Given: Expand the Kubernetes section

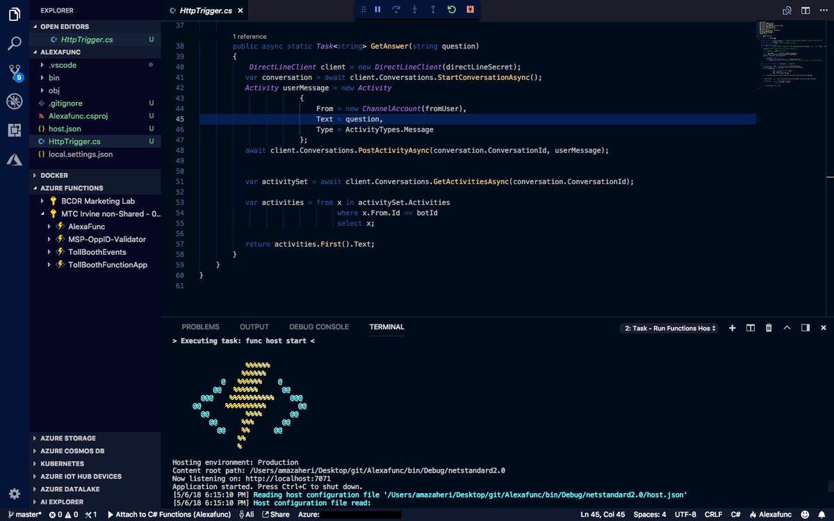Looking at the screenshot, I should (95, 463).
